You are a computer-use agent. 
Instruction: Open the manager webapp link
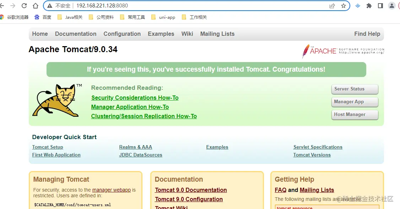point(112,190)
